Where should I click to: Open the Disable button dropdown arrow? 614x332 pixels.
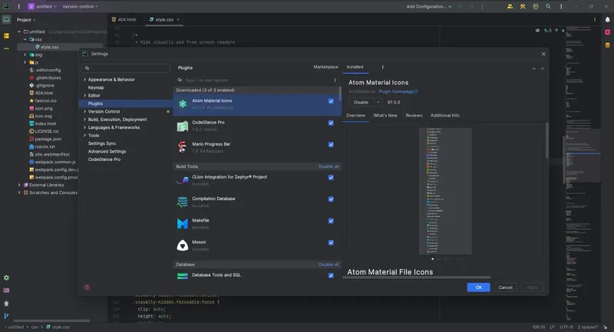[378, 102]
